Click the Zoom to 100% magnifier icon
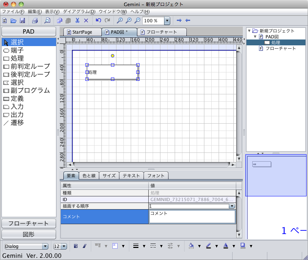Image resolution: width=308 pixels, height=260 pixels. (120, 20)
